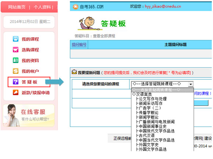Select the highlighted ◇--选择答疑跳转课程--◇ option
The height and width of the screenshot is (159, 213).
162,90
